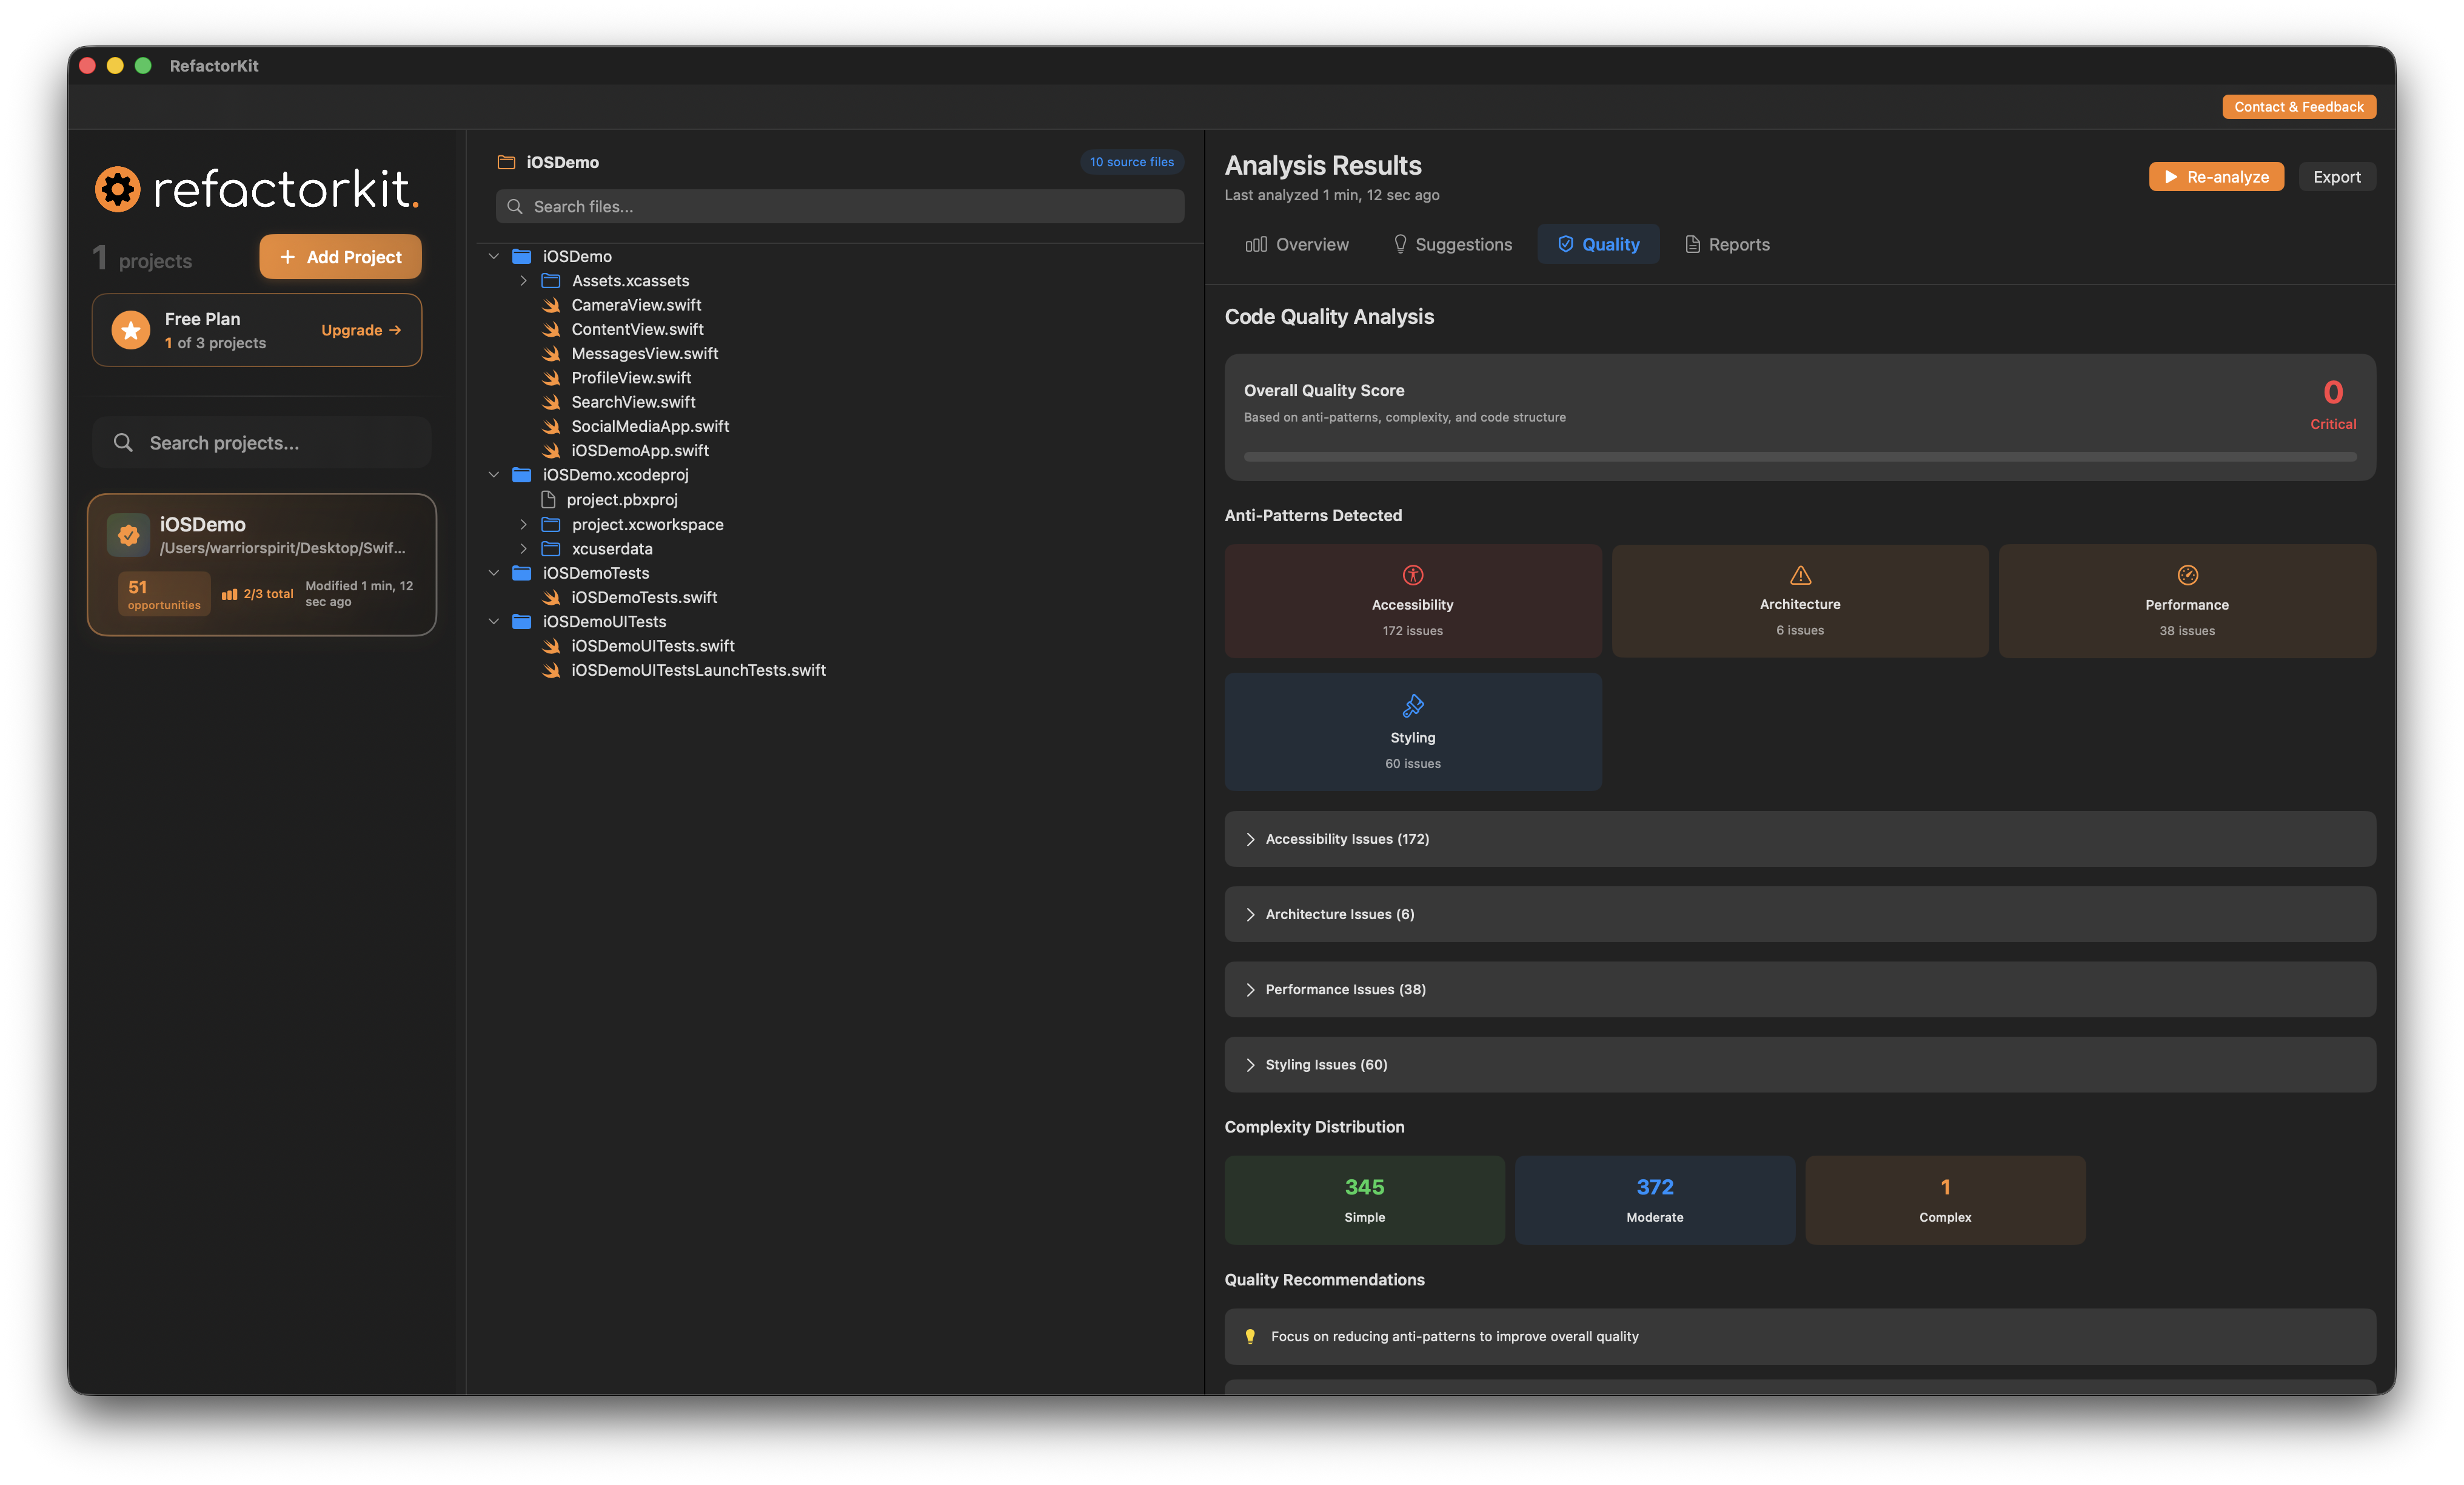Click the Architecture warning triangle icon
The width and height of the screenshot is (2464, 1485).
tap(1800, 574)
